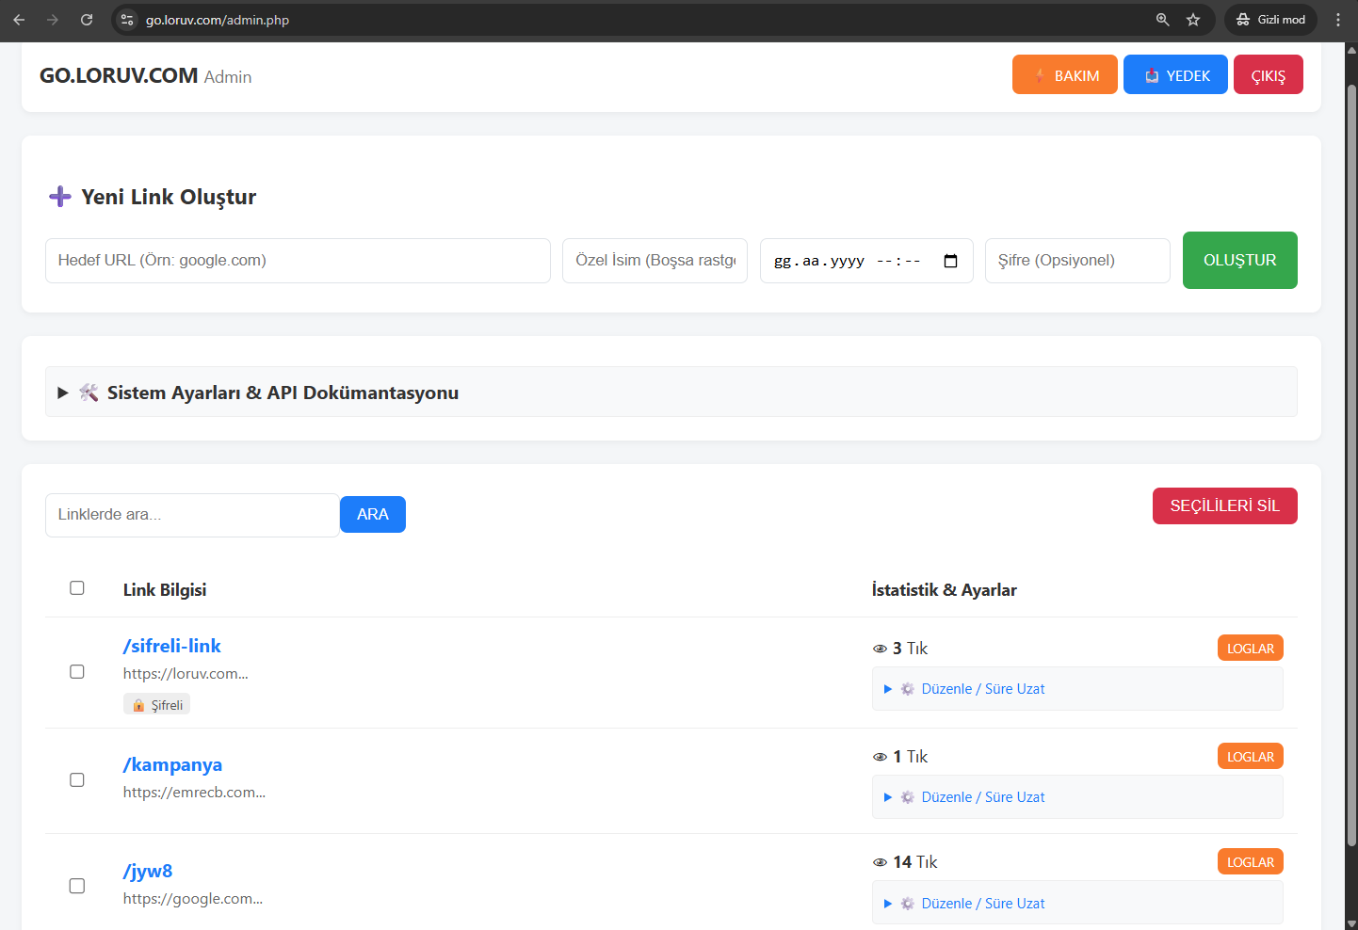
Task: Open LOGLAR for the /kampanya link
Action: coord(1250,757)
